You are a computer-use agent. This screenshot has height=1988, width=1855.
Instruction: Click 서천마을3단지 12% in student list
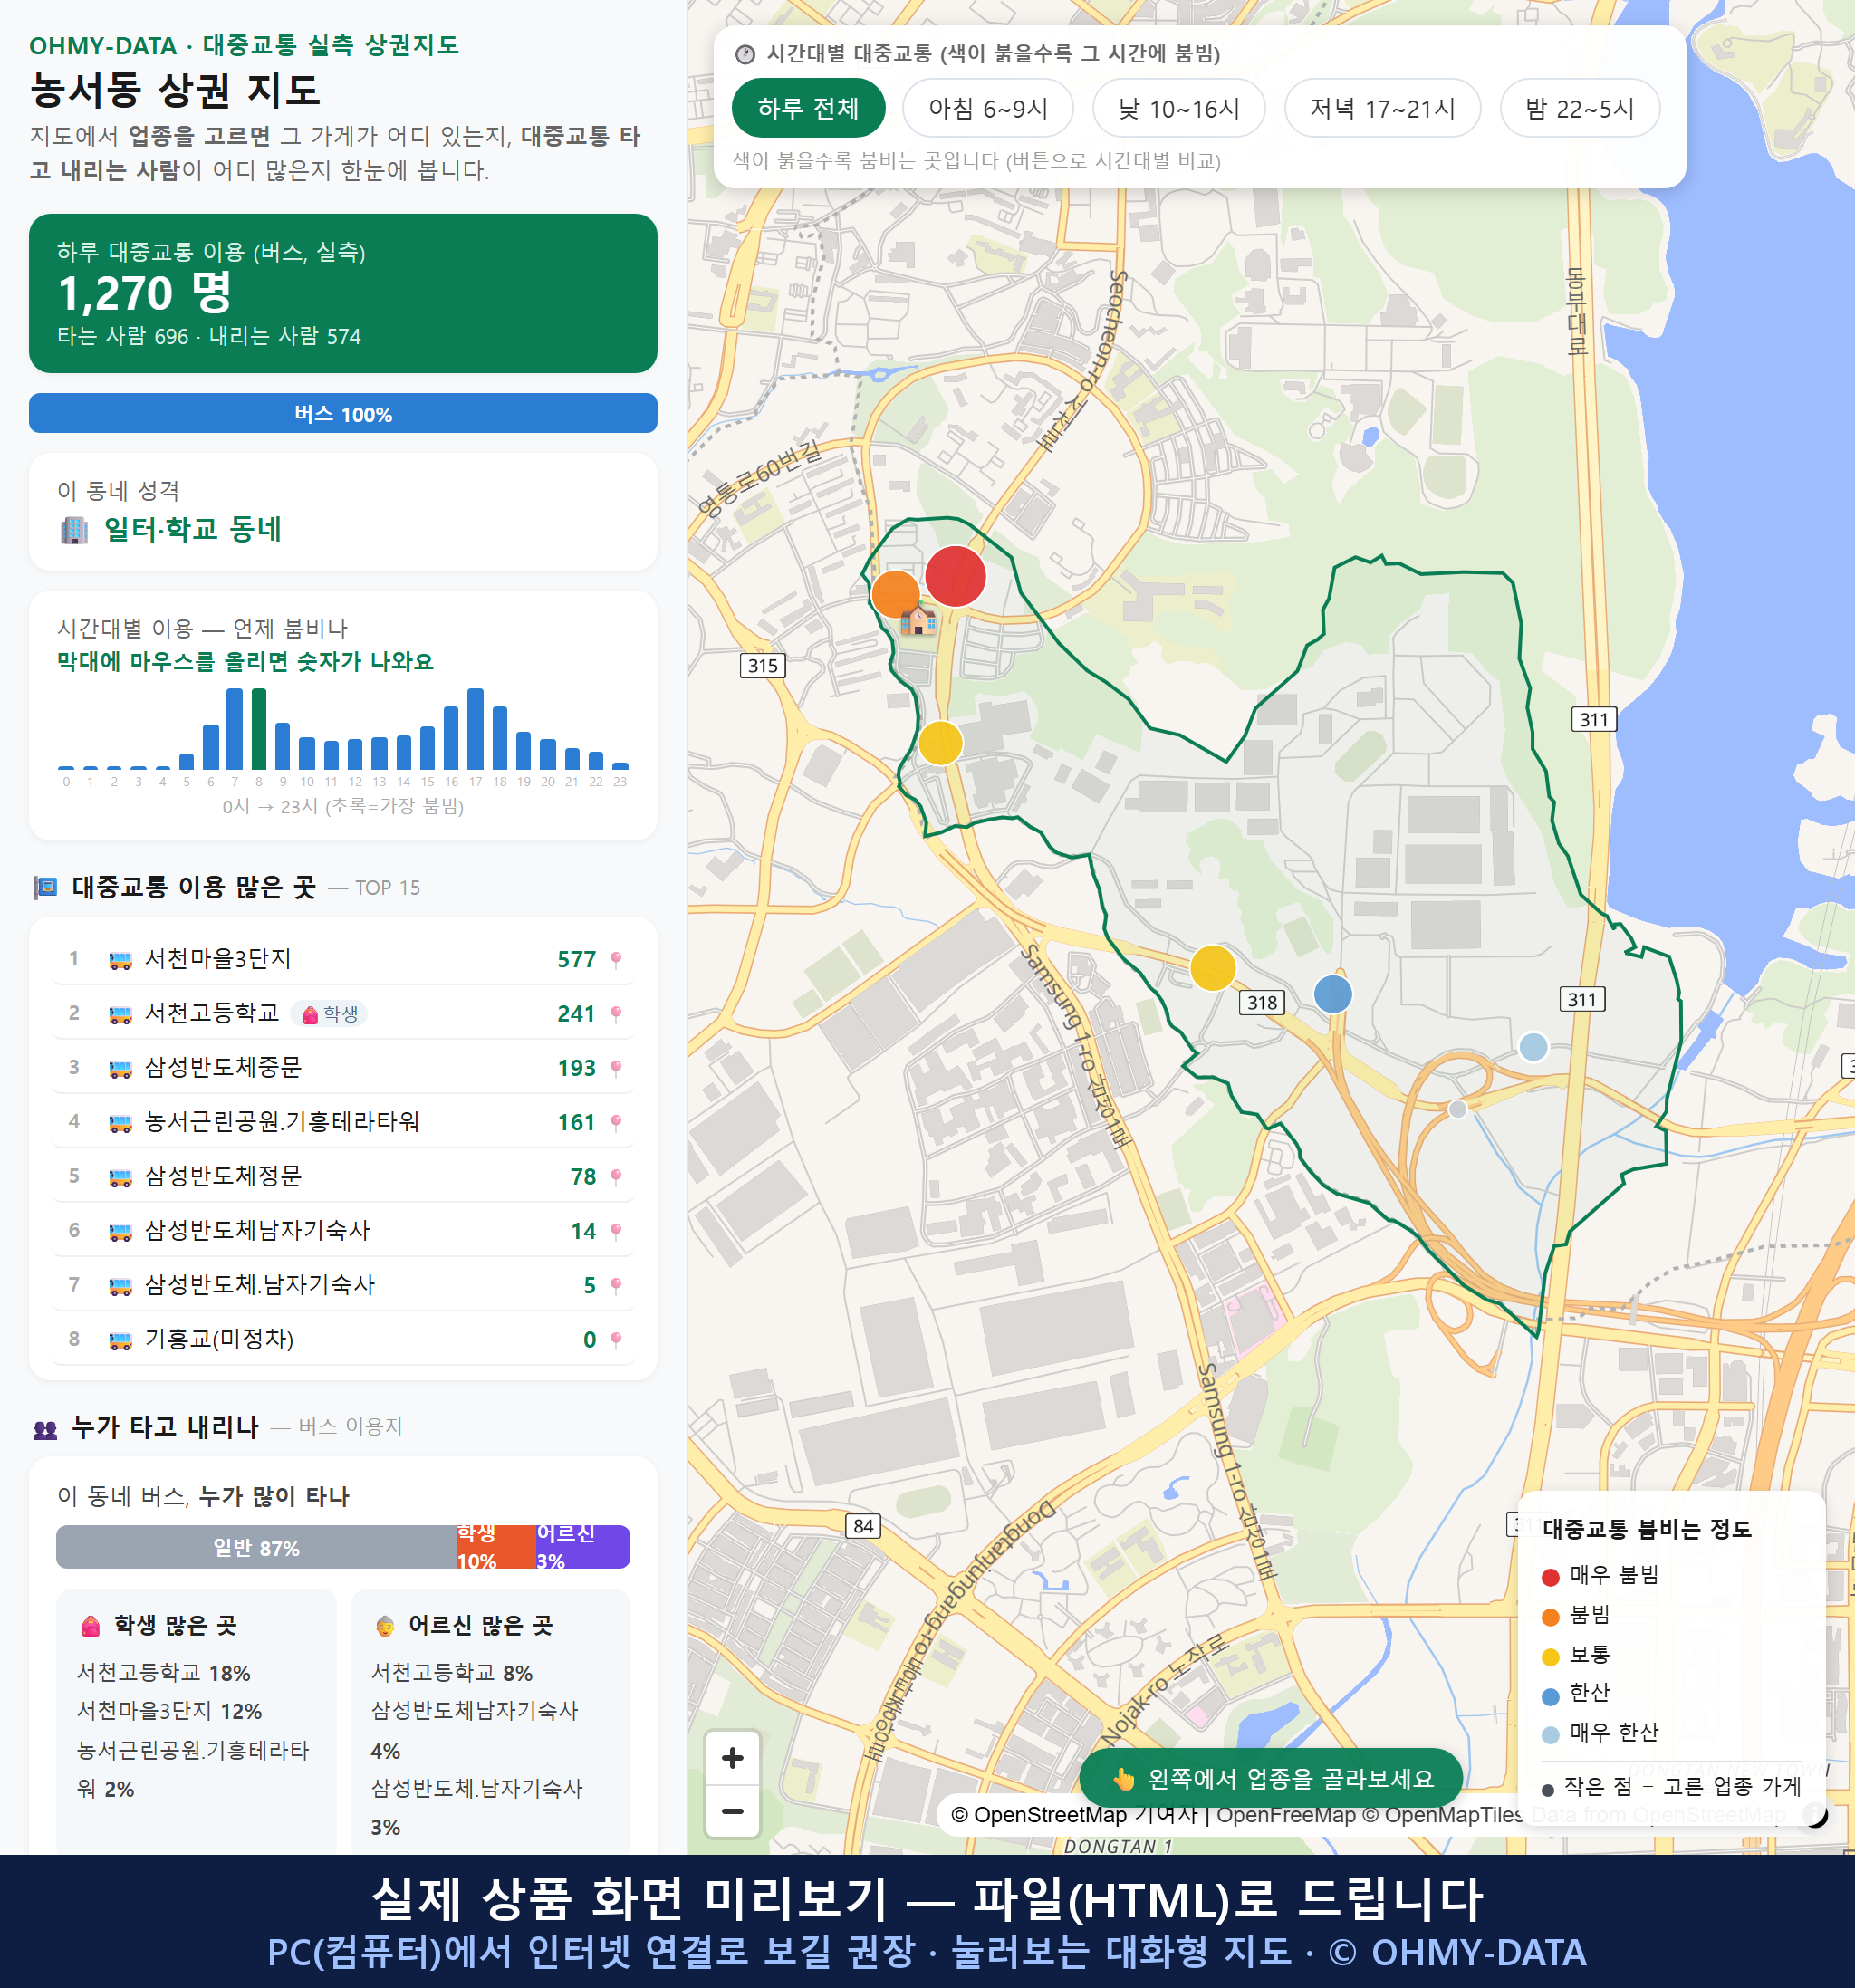[x=170, y=1711]
